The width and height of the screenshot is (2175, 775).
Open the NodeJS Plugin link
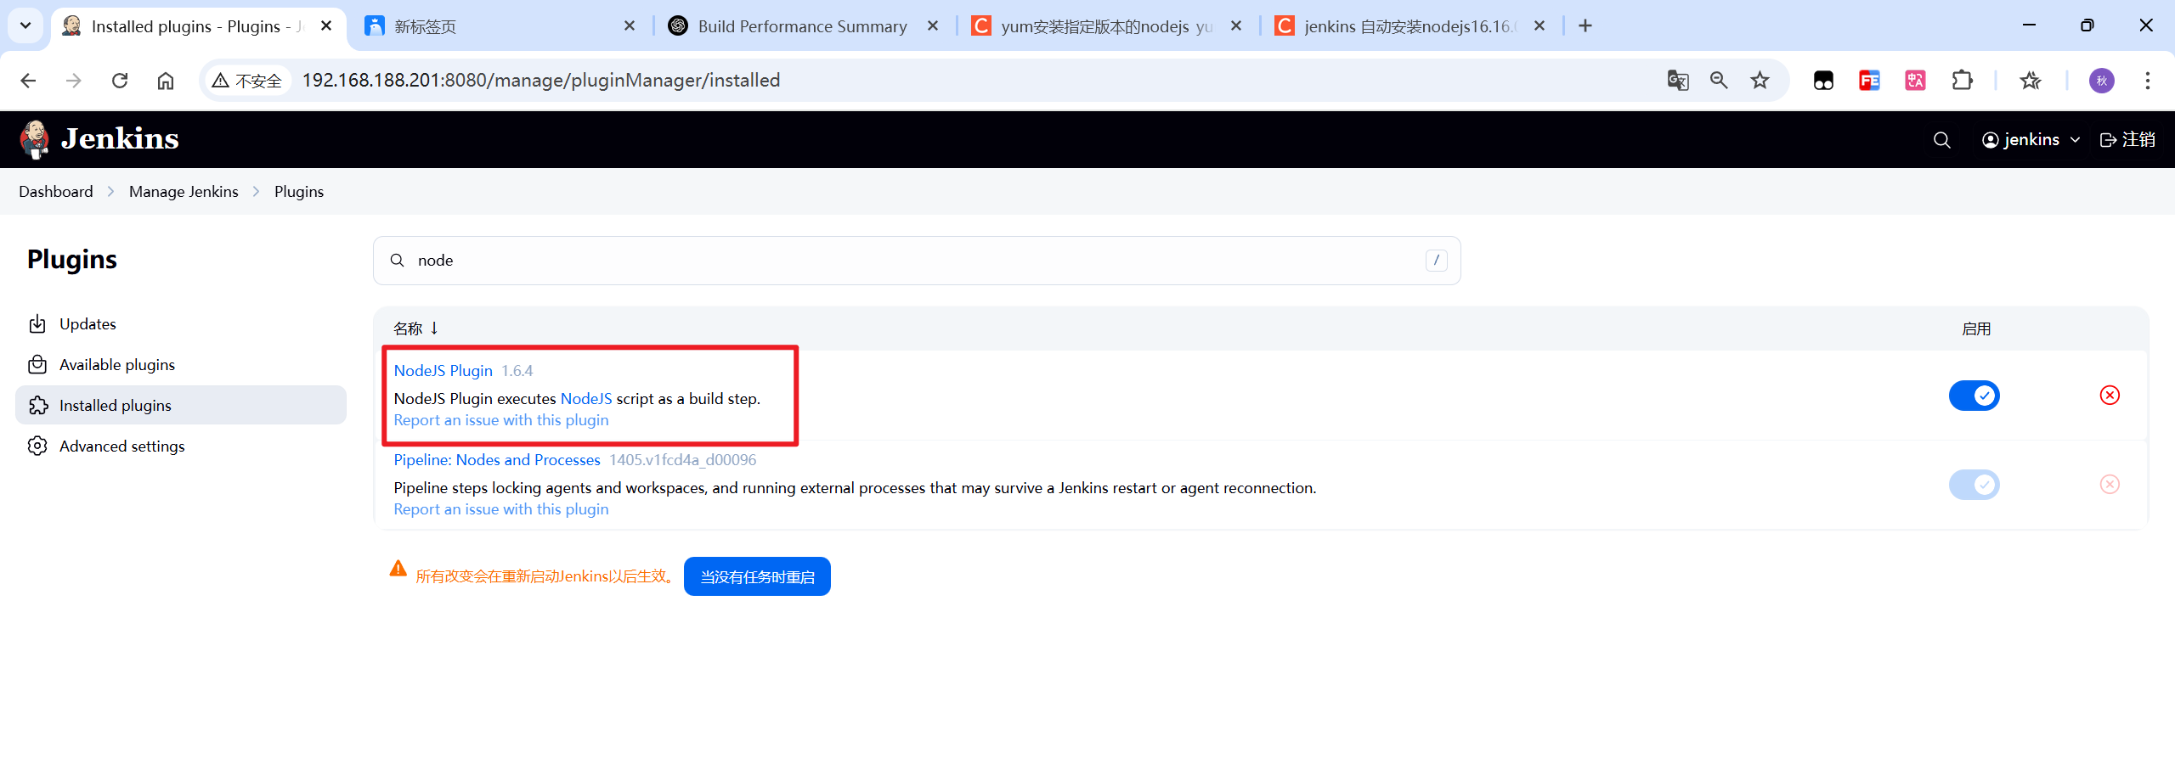(x=443, y=371)
